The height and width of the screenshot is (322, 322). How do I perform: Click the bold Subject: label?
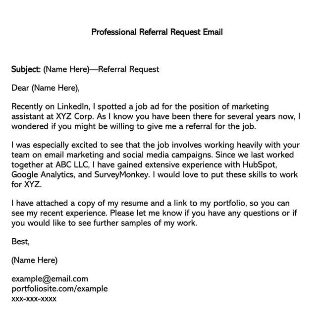tap(26, 69)
